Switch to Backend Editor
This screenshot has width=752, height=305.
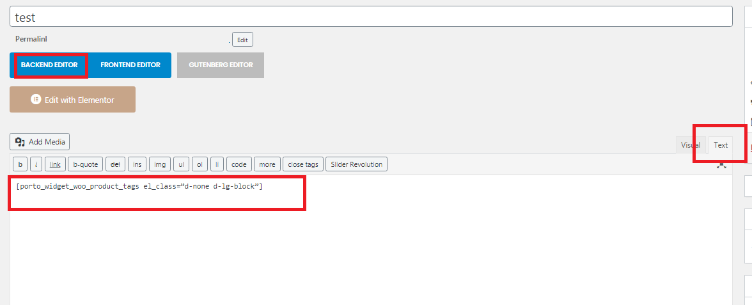click(x=49, y=65)
